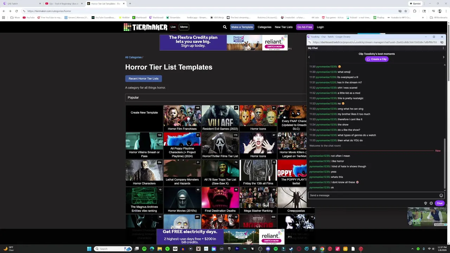Open the Twitch chat emote picker
The height and width of the screenshot is (253, 450).
(441, 195)
